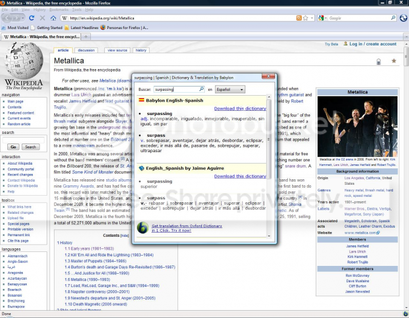Click the browser reload button
Viewport: 409px width, 318px height.
click(30, 18)
